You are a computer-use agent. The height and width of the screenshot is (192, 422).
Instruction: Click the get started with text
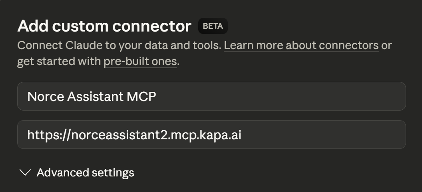coord(59,62)
